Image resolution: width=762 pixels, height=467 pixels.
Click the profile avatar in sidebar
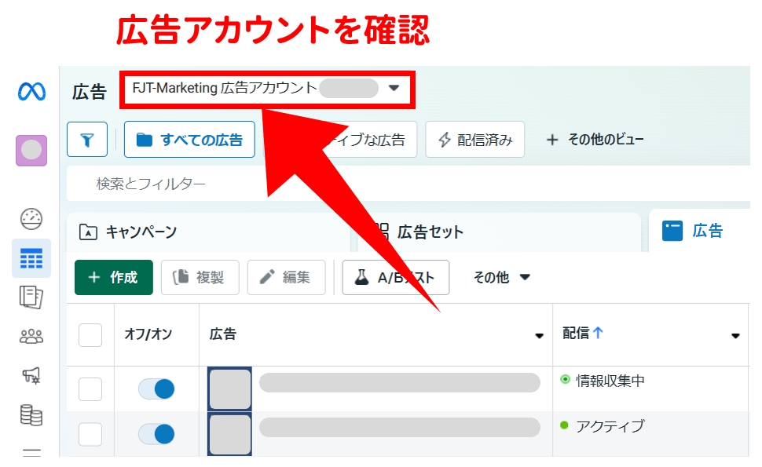[31, 151]
